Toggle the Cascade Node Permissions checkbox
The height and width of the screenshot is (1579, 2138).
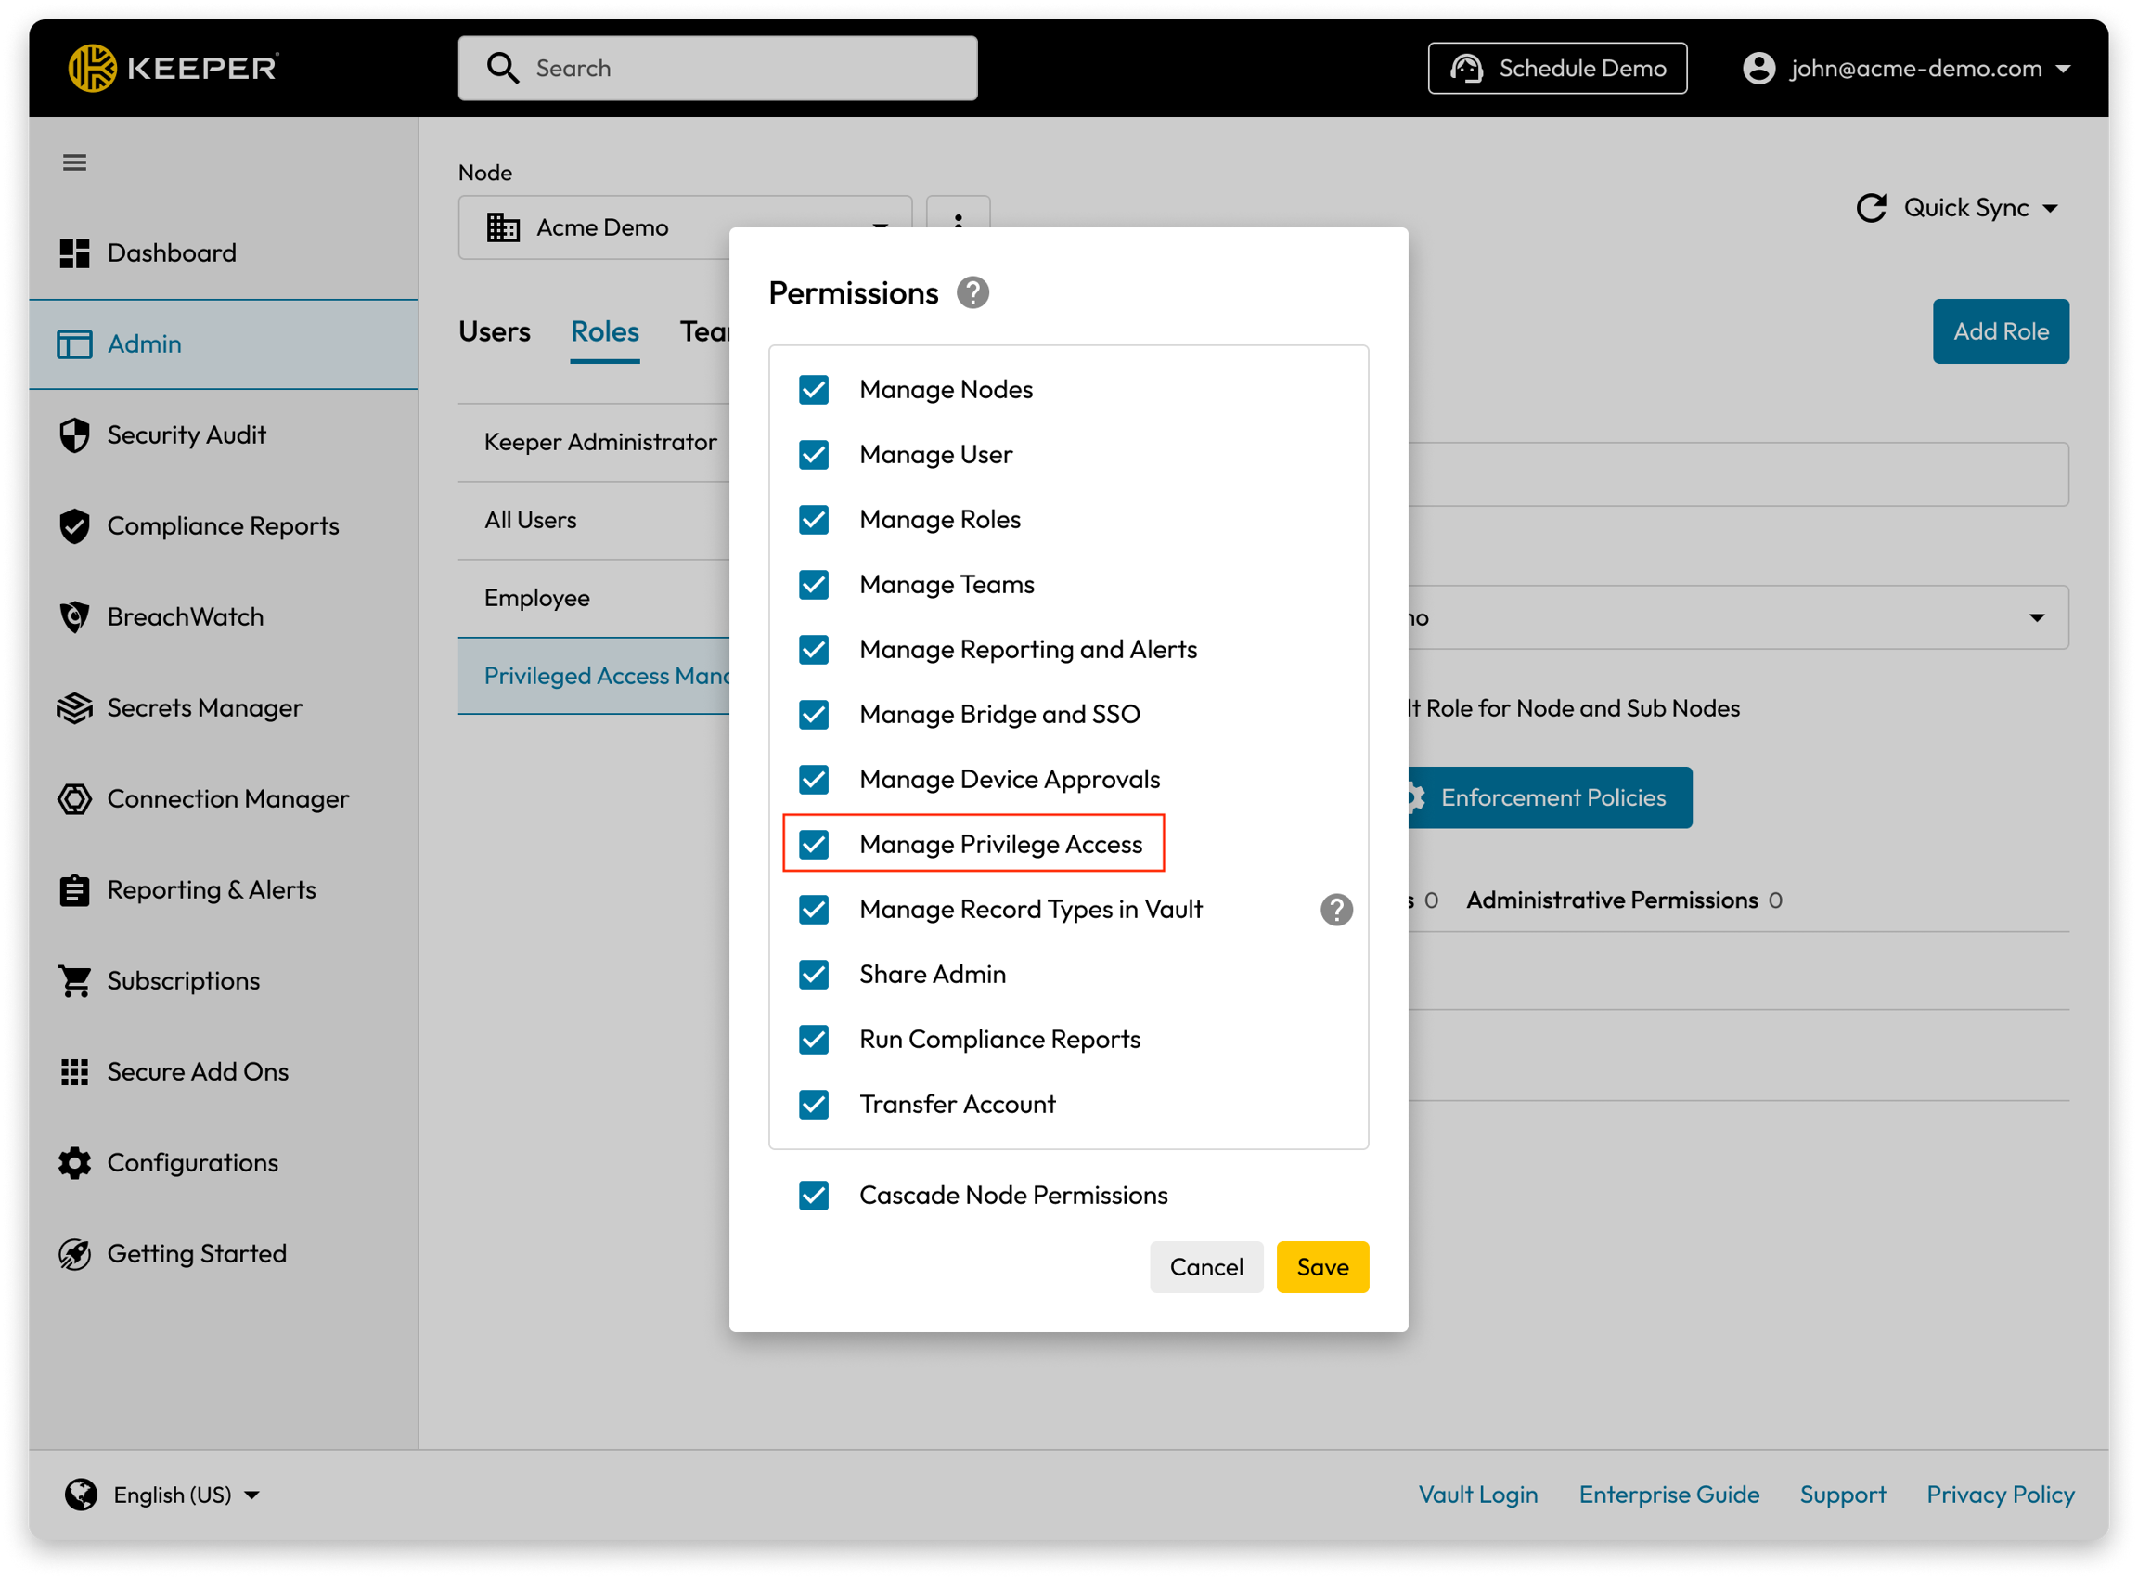814,1196
